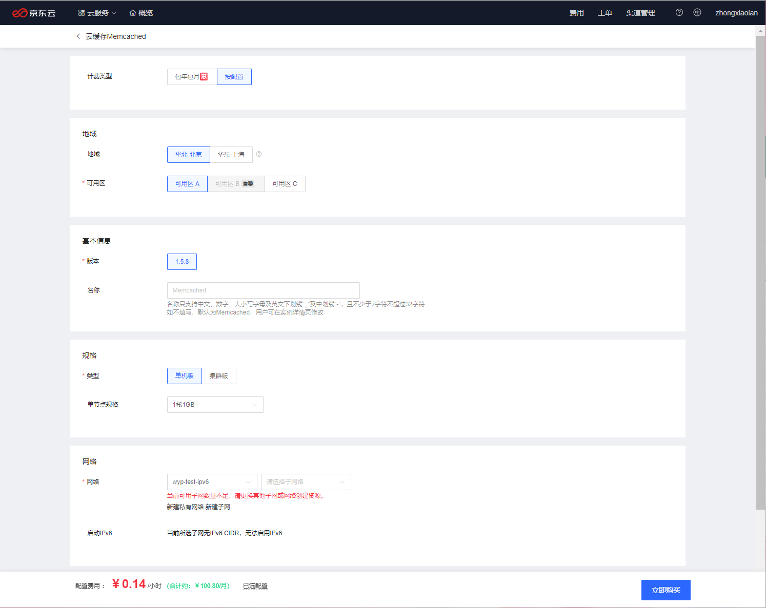
Task: Open the 费用 menu
Action: tap(577, 13)
